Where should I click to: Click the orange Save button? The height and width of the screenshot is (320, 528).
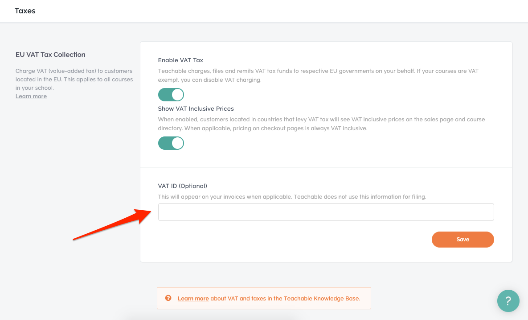[x=463, y=240]
